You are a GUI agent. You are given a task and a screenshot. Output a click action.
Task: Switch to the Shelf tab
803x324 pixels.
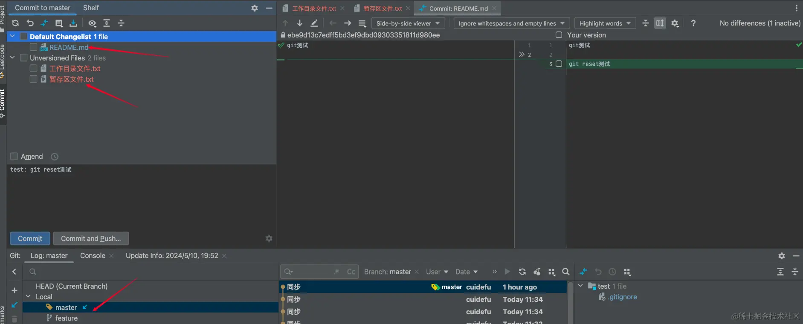point(91,8)
